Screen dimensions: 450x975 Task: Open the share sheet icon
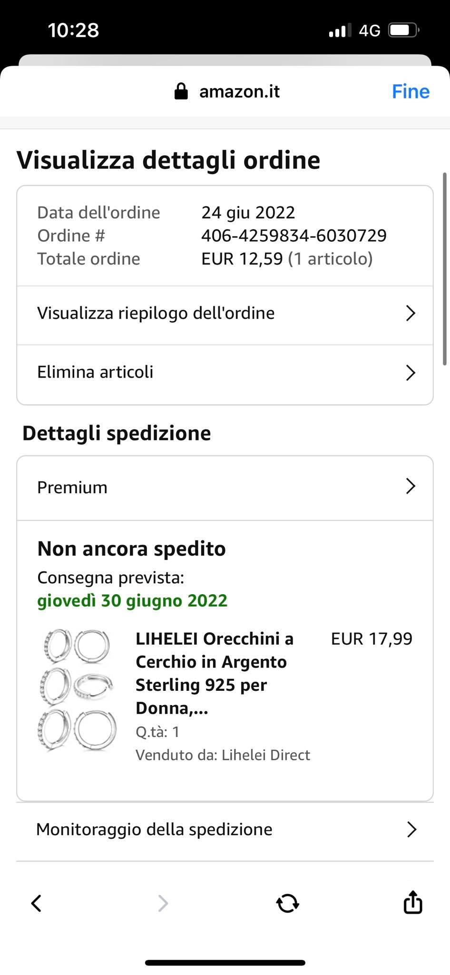[x=412, y=902]
